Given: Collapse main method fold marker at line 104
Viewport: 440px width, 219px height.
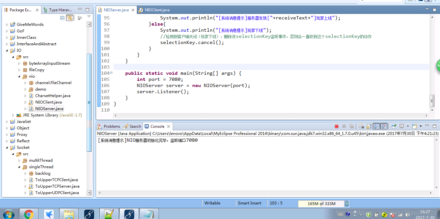Looking at the screenshot, I should (111, 73).
